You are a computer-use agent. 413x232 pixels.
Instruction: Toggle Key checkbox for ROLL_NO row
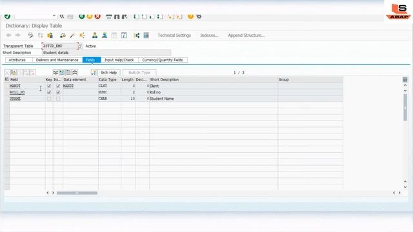[49, 92]
